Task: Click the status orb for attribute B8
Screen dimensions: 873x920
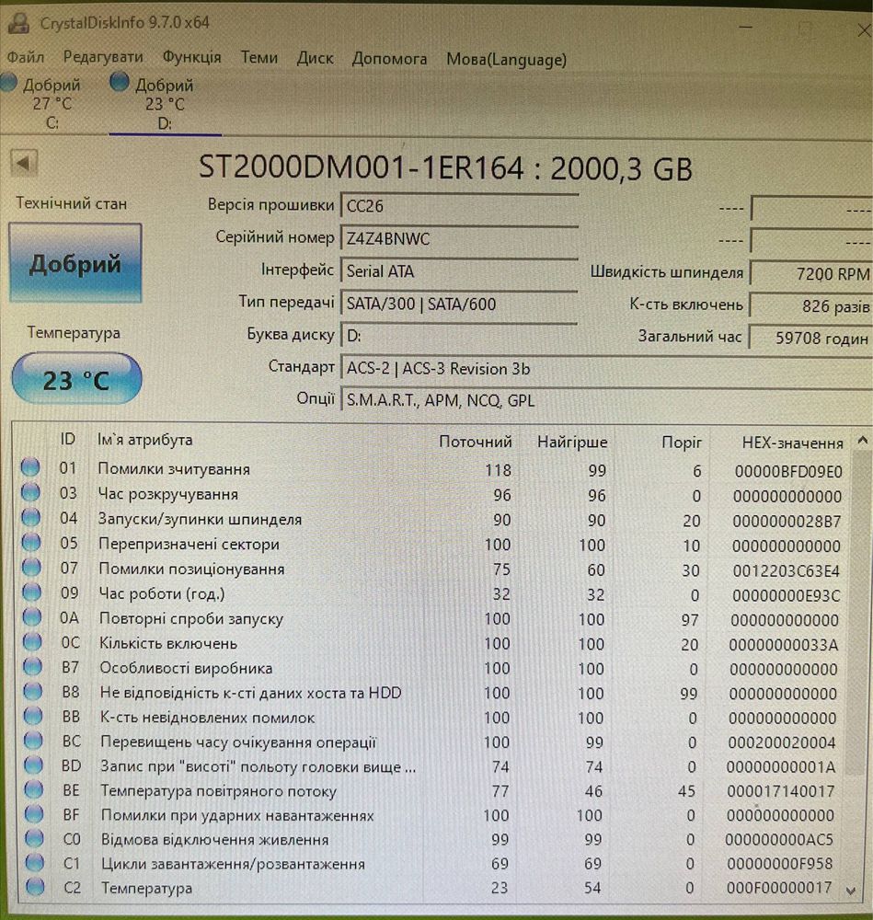Action: tap(33, 691)
